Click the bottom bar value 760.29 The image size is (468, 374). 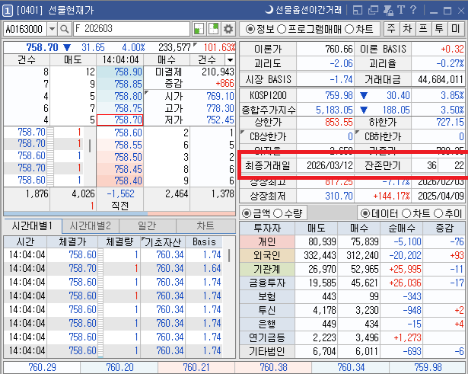[x=42, y=367]
